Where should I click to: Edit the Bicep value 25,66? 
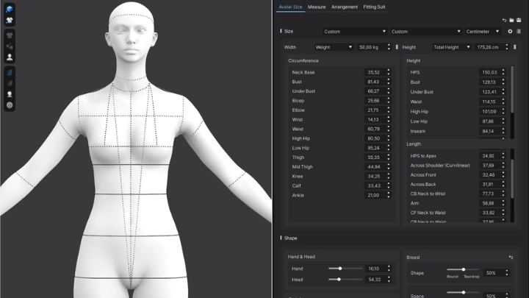coord(375,101)
